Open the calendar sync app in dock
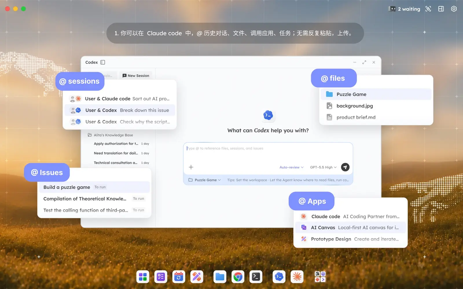 tap(179, 277)
